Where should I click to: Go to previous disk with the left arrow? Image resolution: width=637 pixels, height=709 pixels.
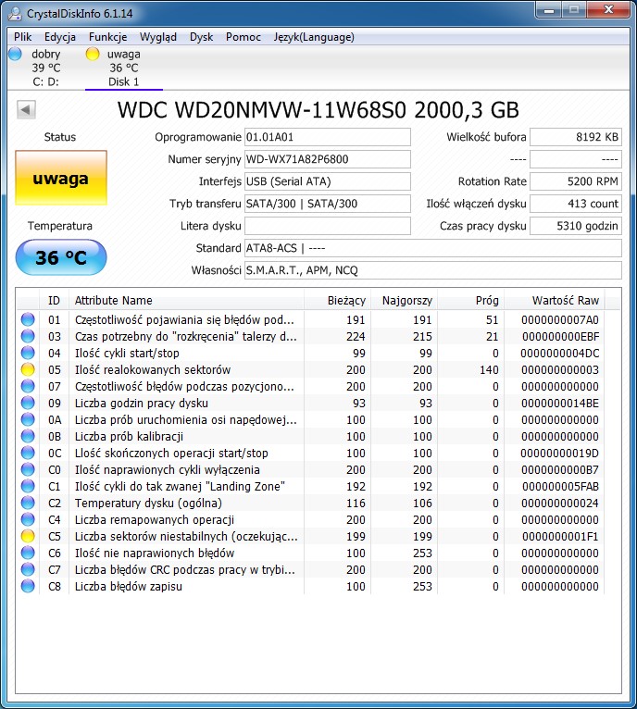(x=26, y=109)
